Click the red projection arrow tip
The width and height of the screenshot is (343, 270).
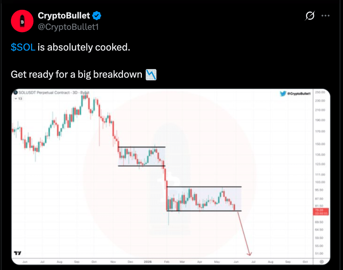(x=249, y=254)
